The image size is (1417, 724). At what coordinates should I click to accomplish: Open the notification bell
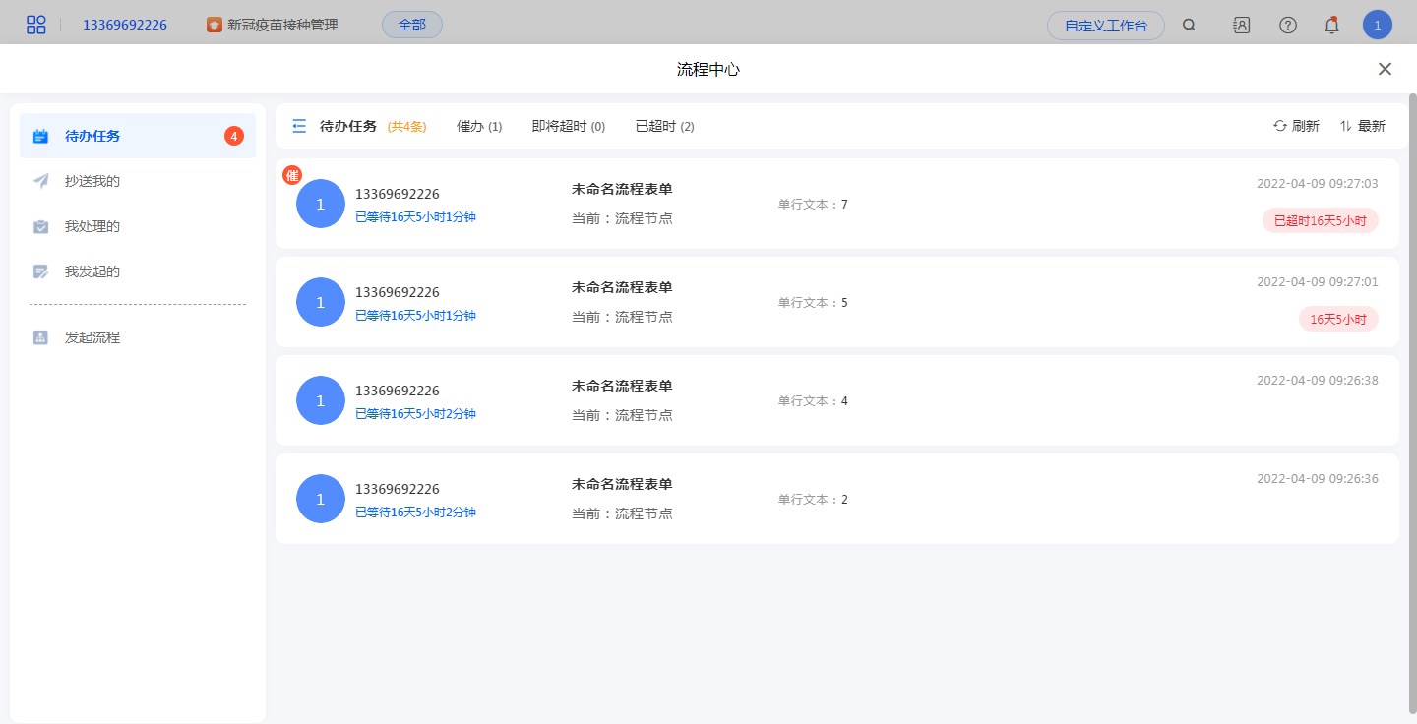click(x=1331, y=26)
